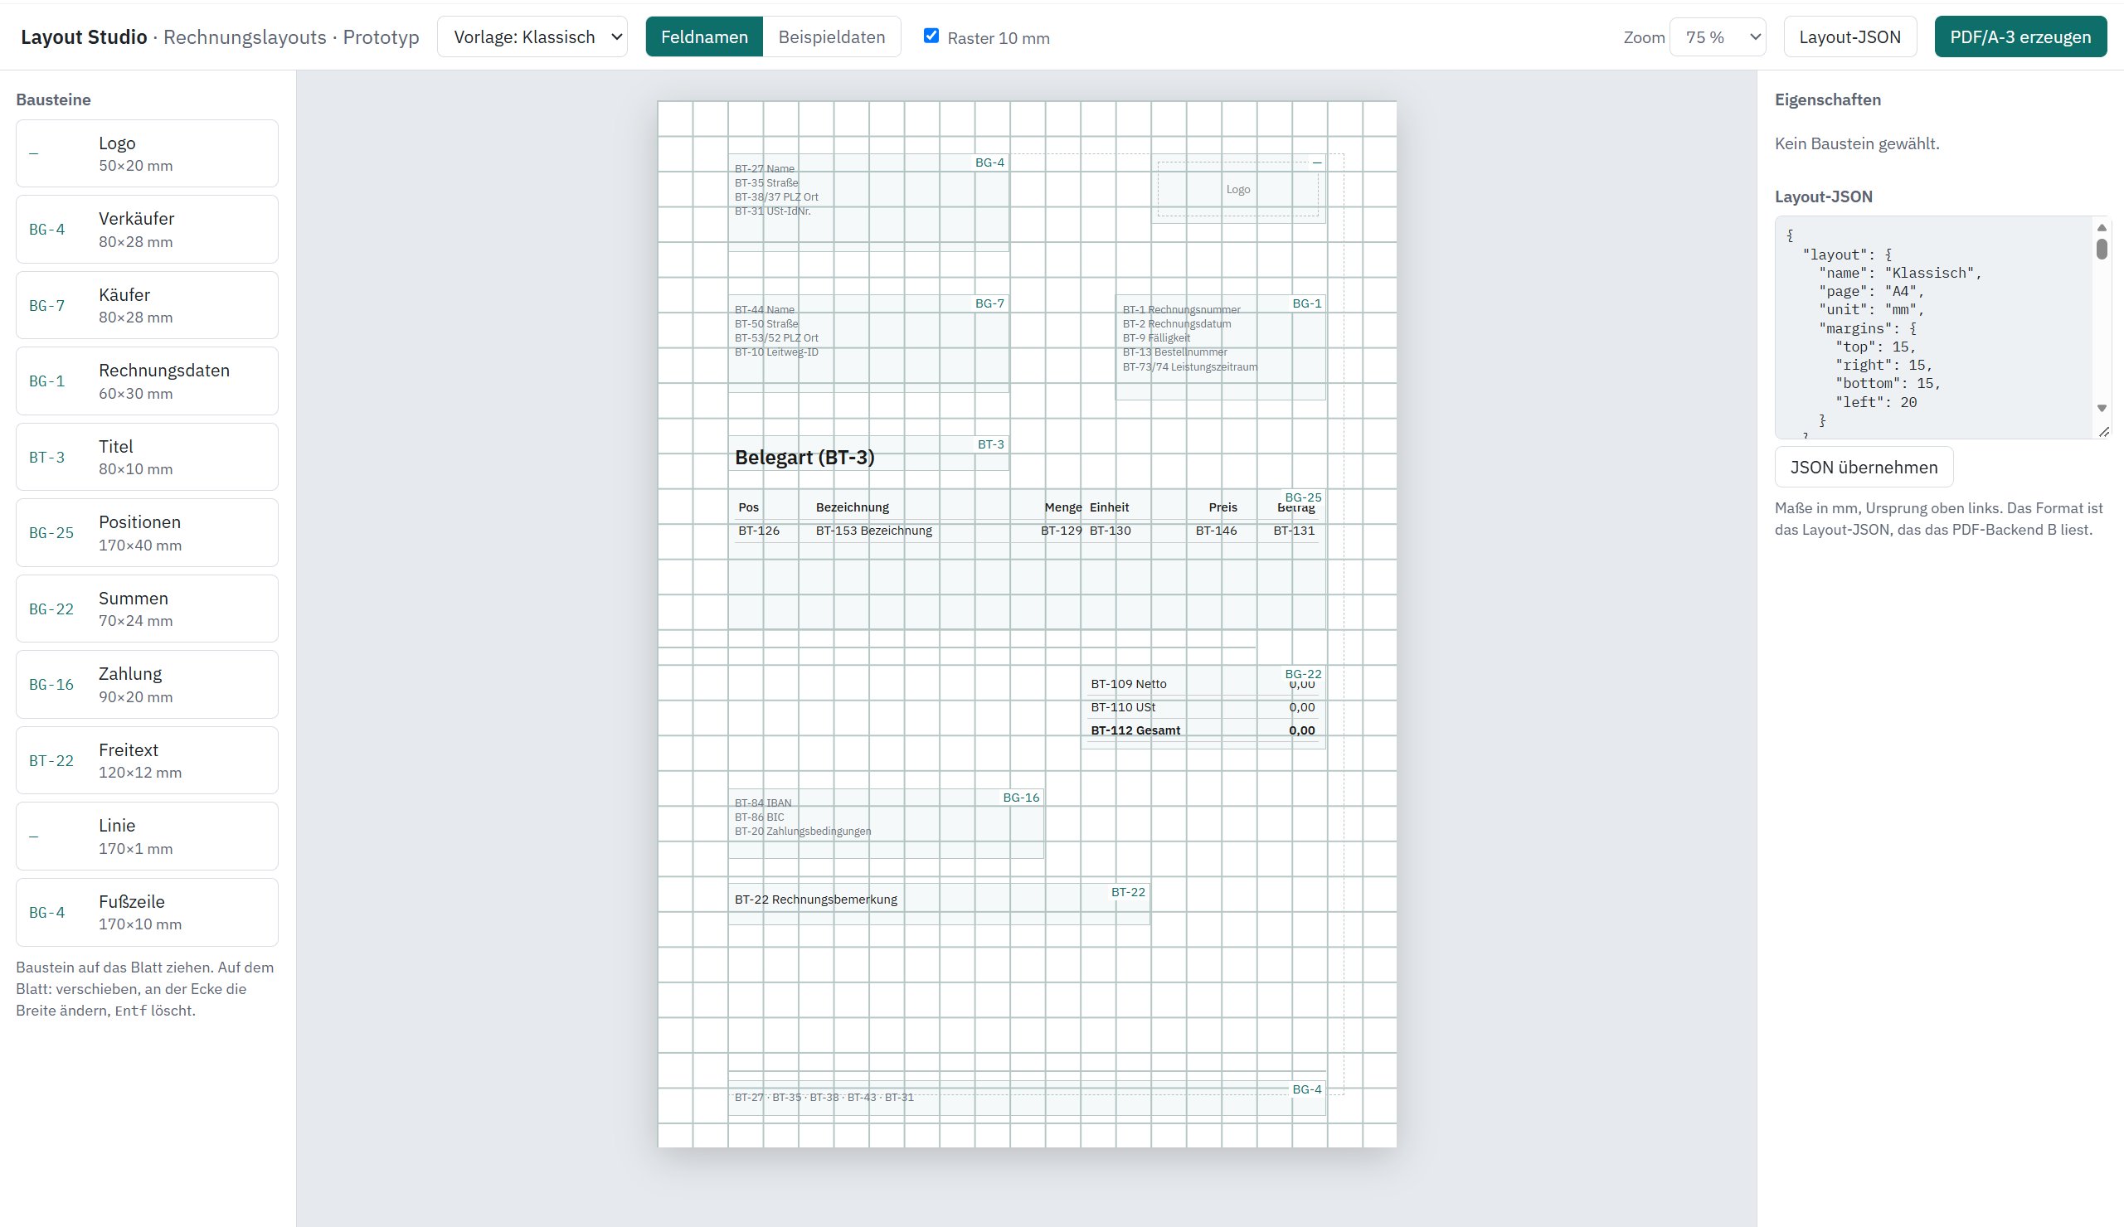Click the JSON textarea scroll-up arrow
This screenshot has height=1227, width=2124.
2102,227
